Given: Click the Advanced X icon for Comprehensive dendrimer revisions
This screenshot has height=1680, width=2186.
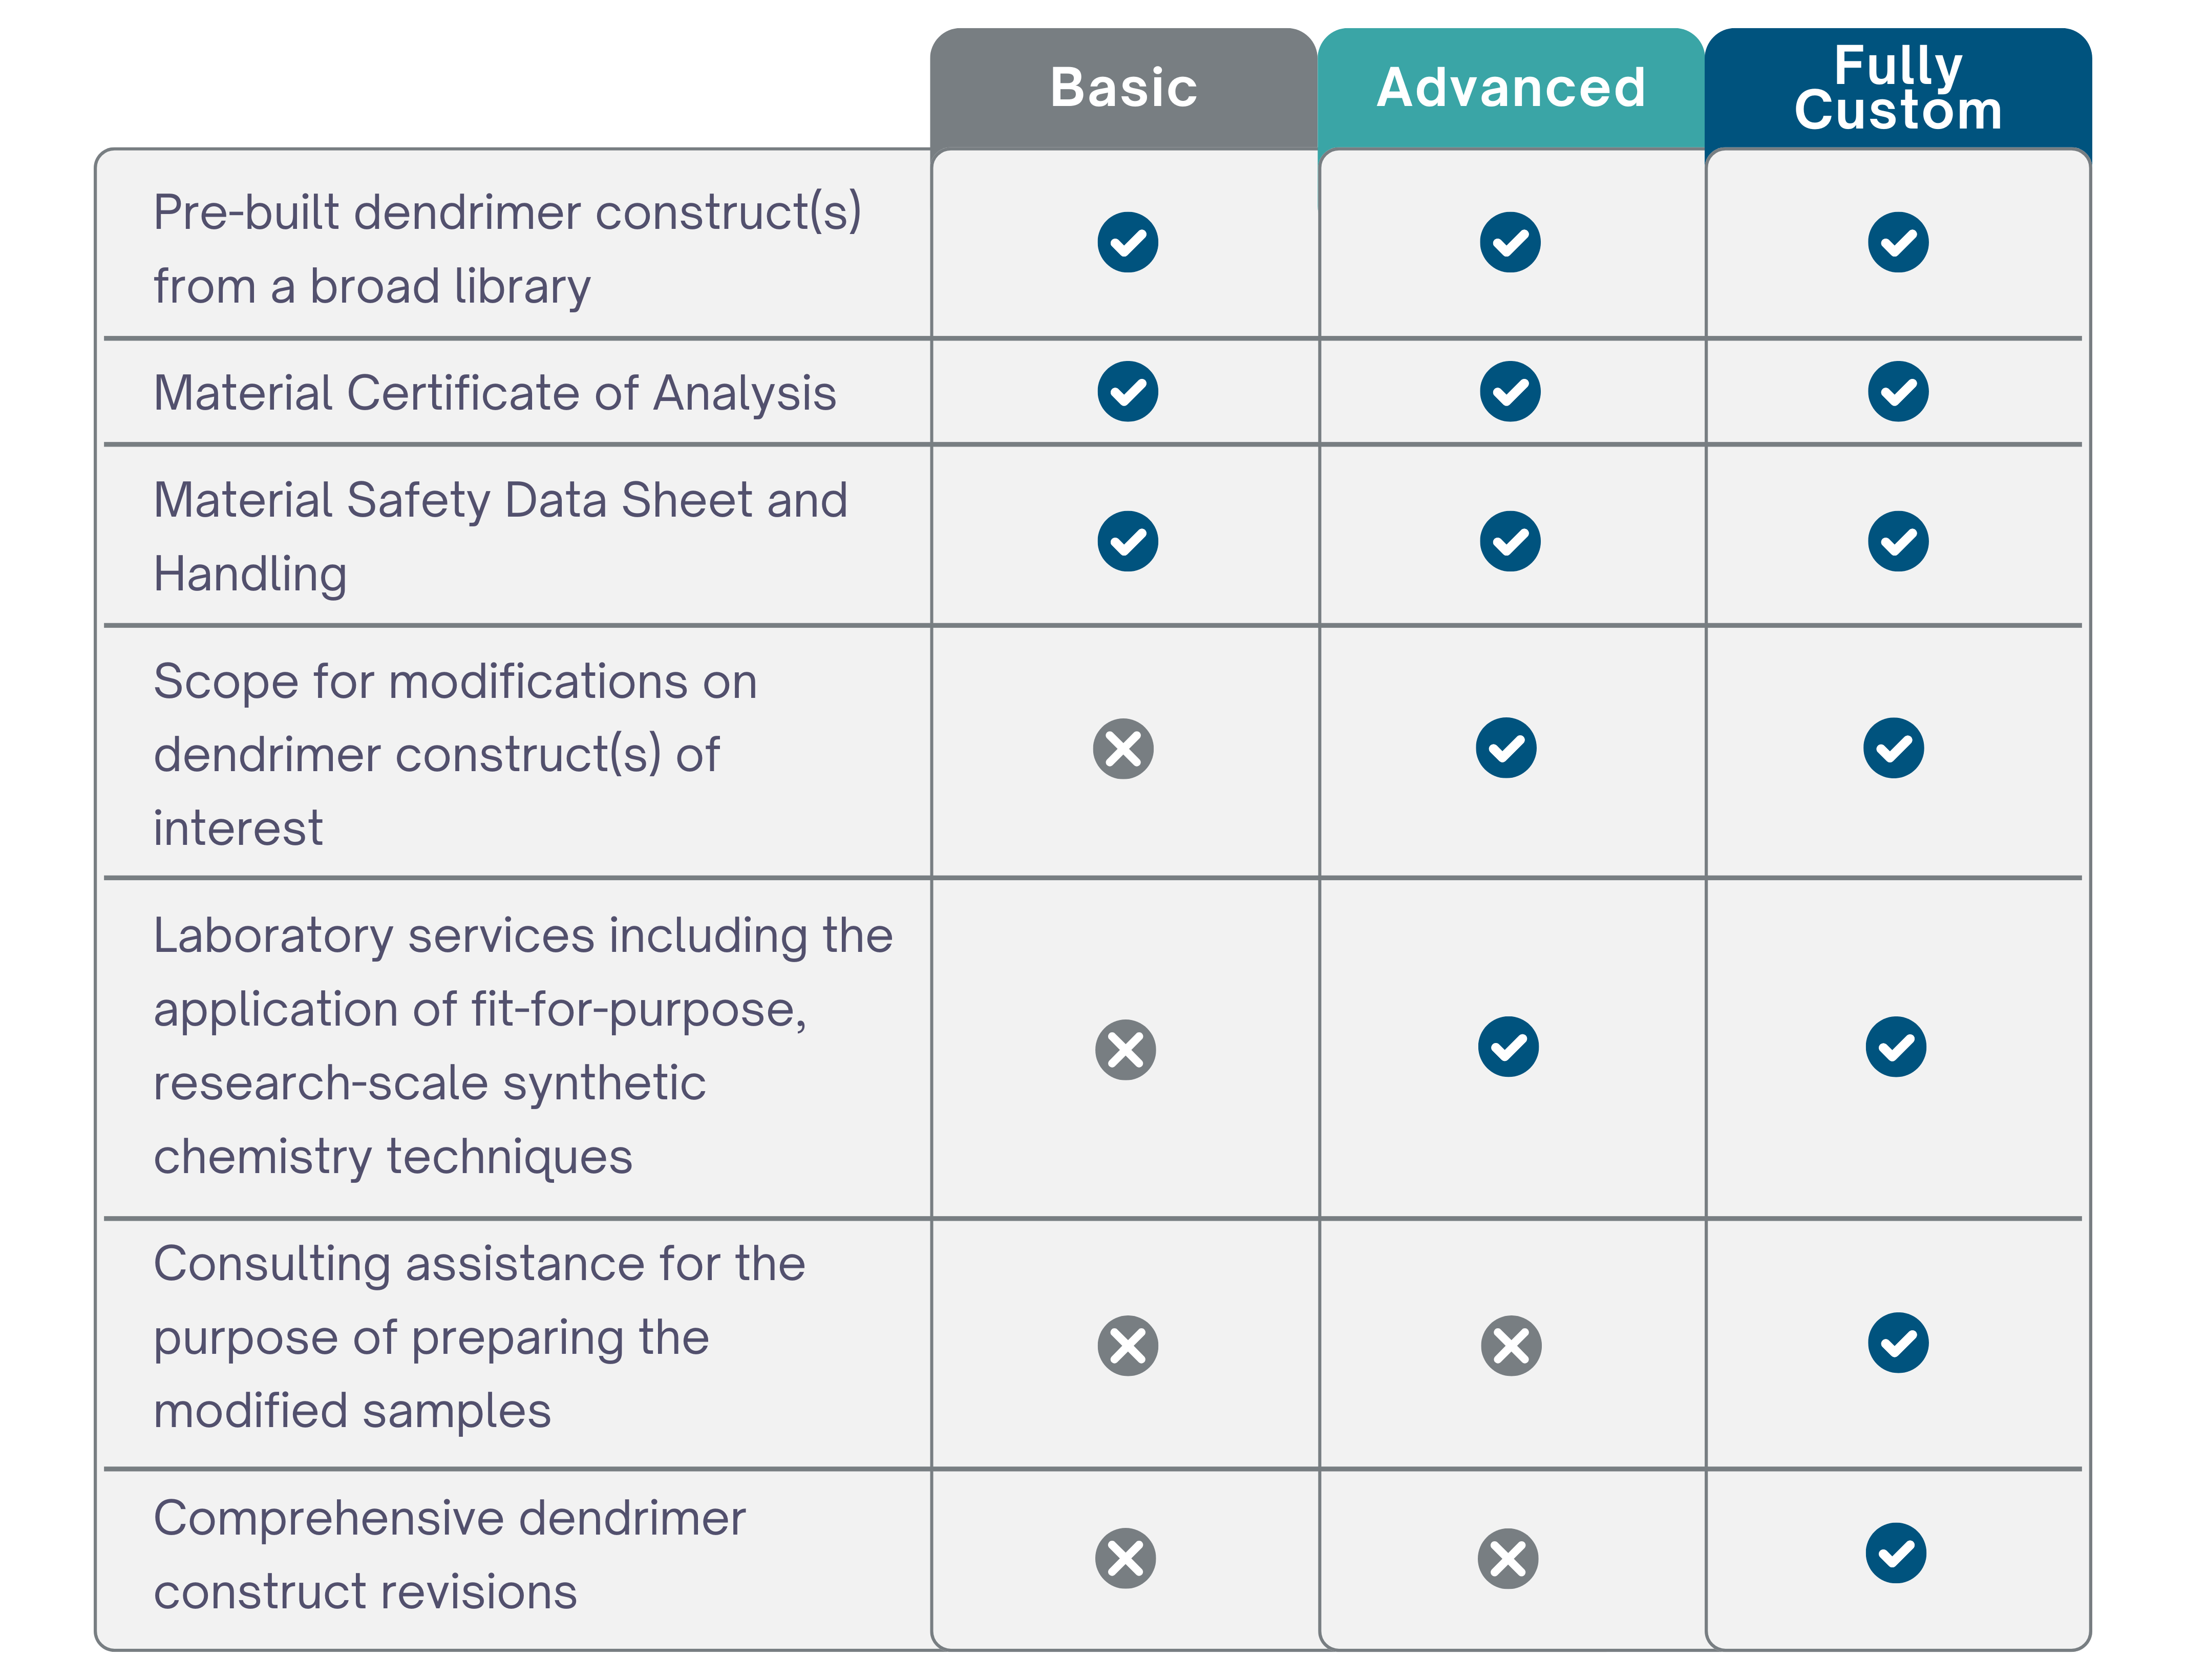Looking at the screenshot, I should point(1508,1558).
